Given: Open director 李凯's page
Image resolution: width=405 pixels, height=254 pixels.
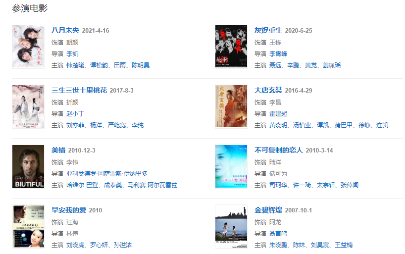Looking at the screenshot, I should [72, 54].
